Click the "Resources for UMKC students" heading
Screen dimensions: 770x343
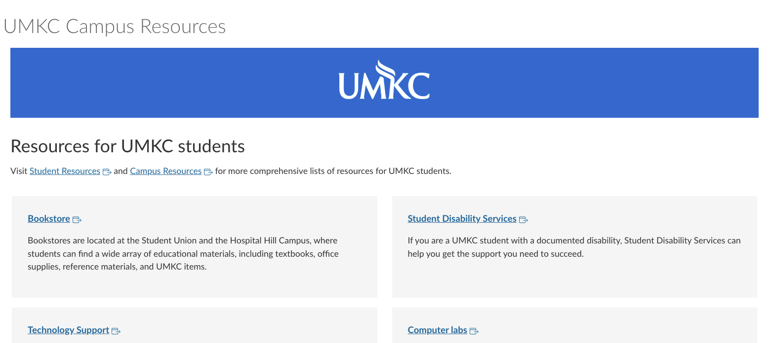[127, 146]
